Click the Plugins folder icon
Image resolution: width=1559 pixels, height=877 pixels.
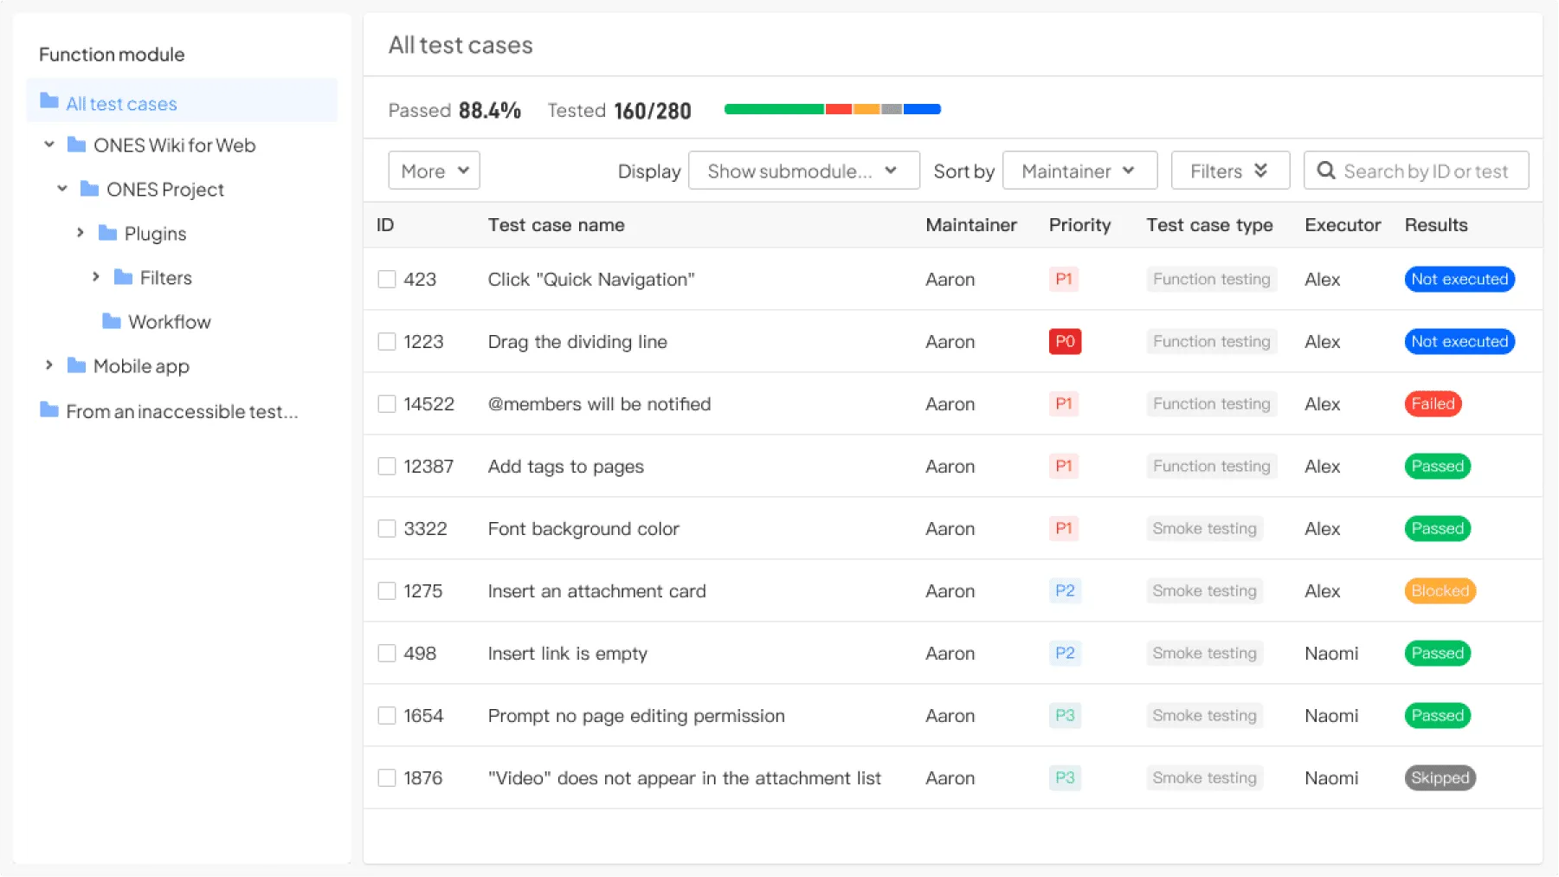[x=107, y=233]
